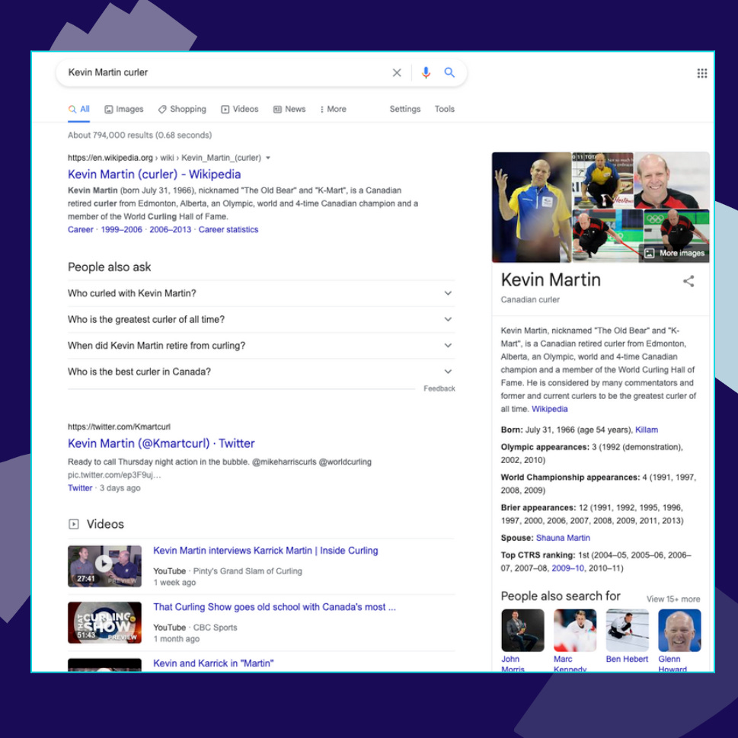Start voice search with the microphone icon
Screen dimensions: 738x738
426,72
